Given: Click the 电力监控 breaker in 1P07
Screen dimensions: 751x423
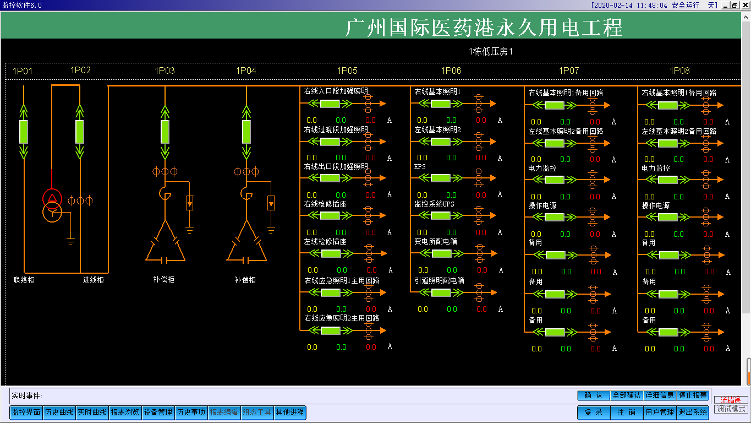Looking at the screenshot, I should [x=555, y=180].
